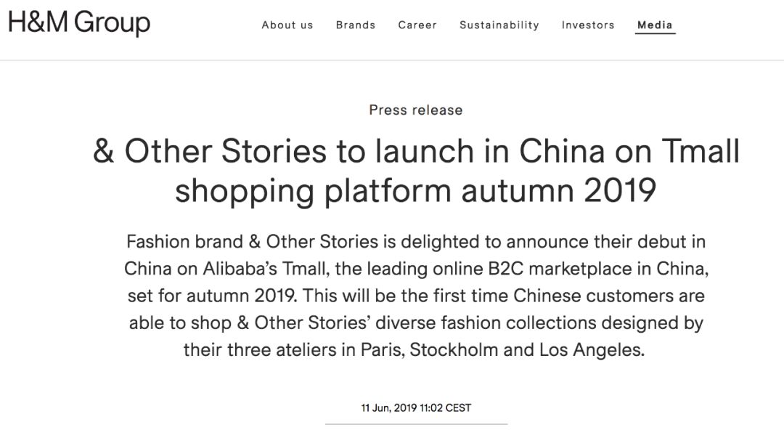Image resolution: width=784 pixels, height=438 pixels.
Task: Click the currently active Media tab
Action: click(654, 25)
